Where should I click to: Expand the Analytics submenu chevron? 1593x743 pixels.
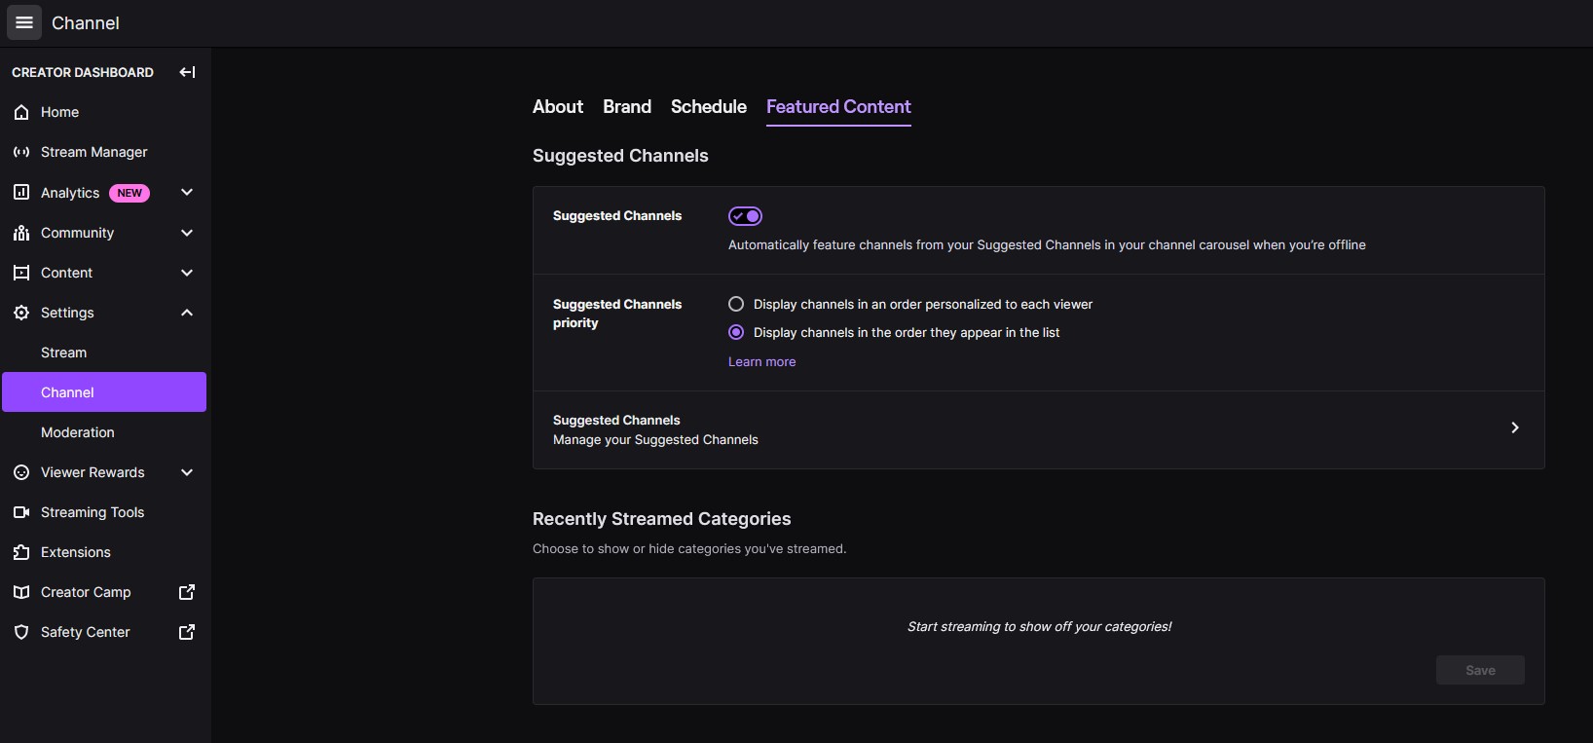187,193
